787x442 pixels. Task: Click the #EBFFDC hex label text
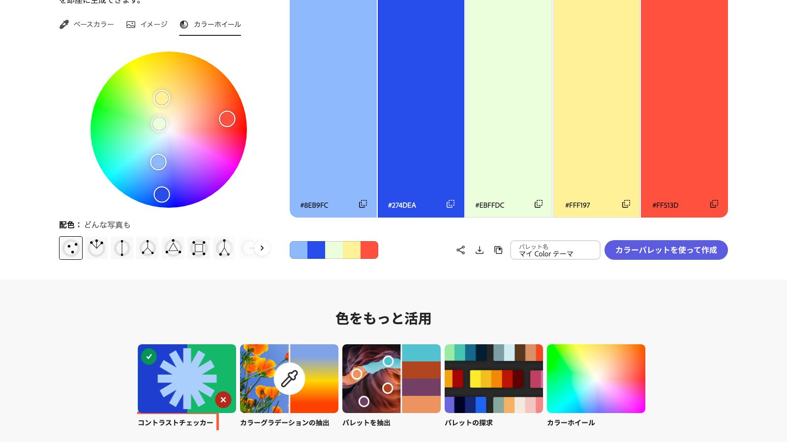pyautogui.click(x=490, y=205)
